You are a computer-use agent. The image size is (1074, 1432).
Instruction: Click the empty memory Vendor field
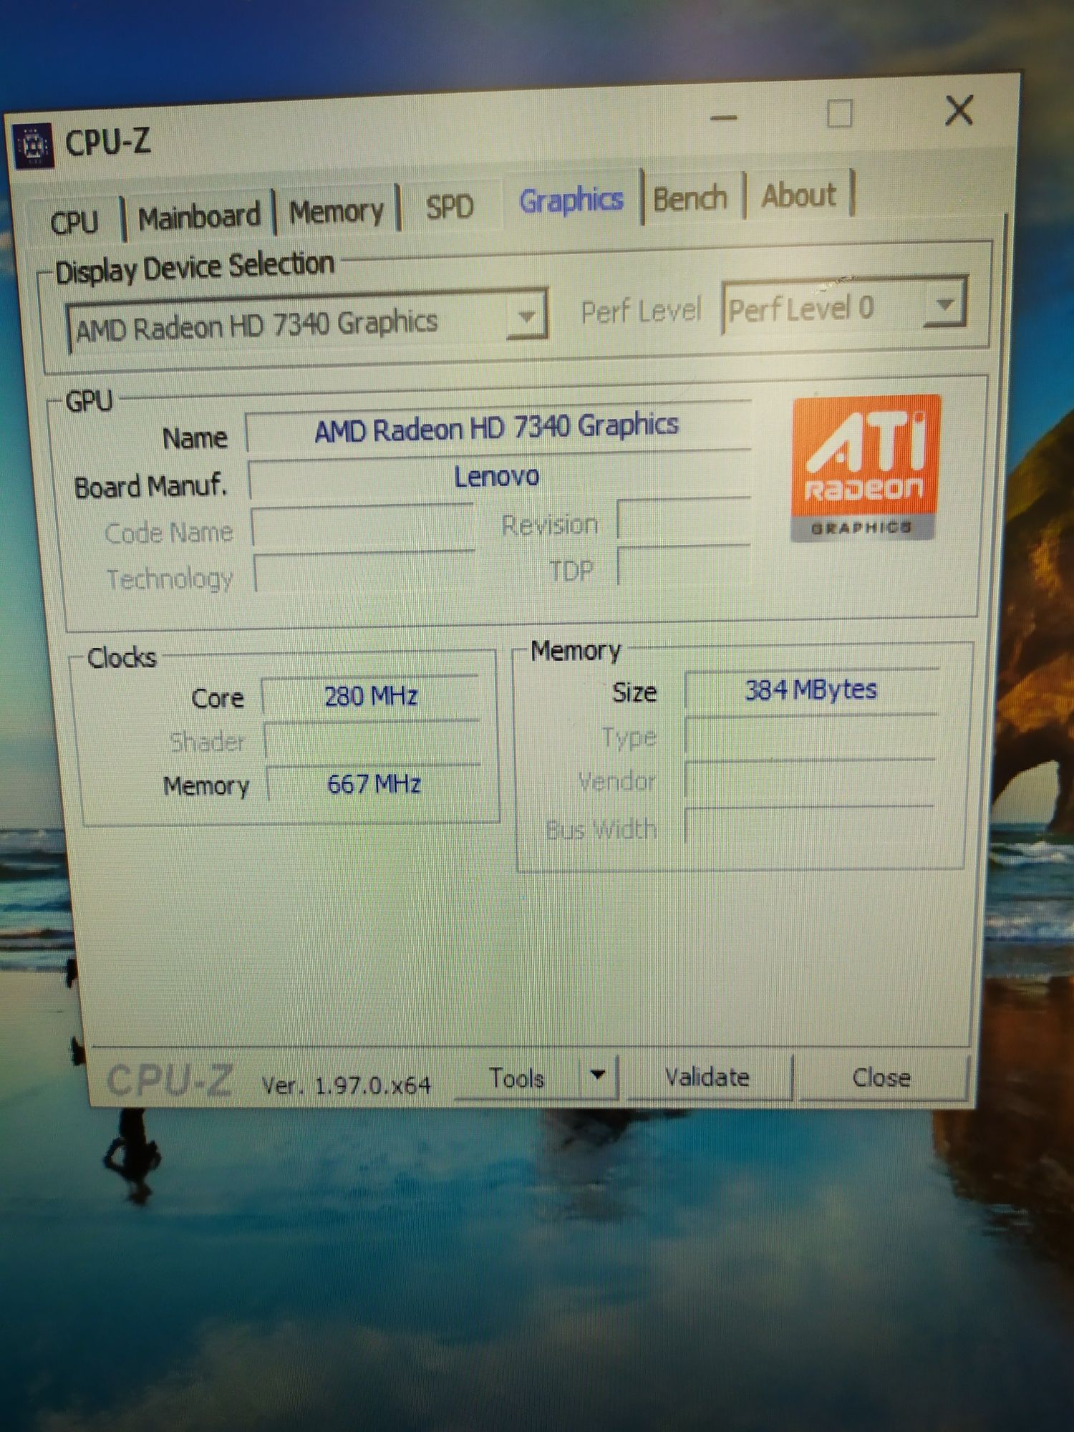(810, 779)
